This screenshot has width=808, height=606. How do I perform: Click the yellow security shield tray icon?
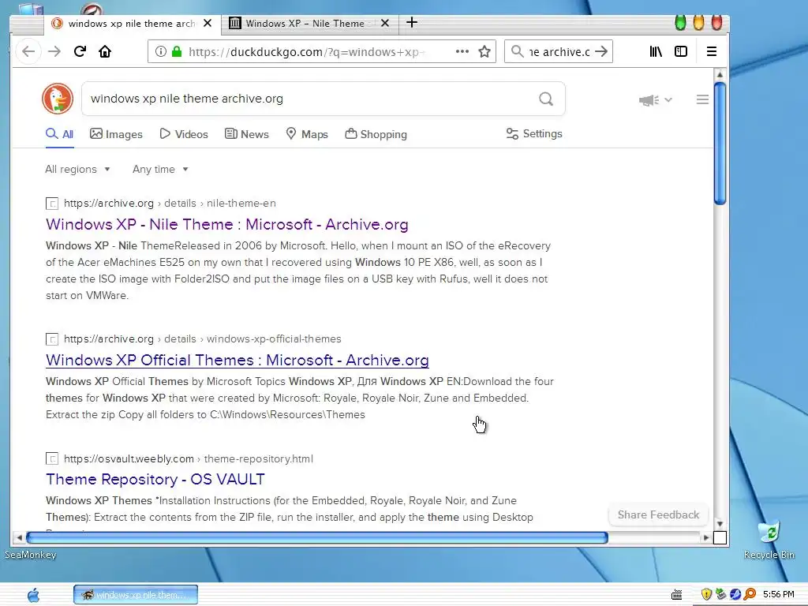[706, 595]
